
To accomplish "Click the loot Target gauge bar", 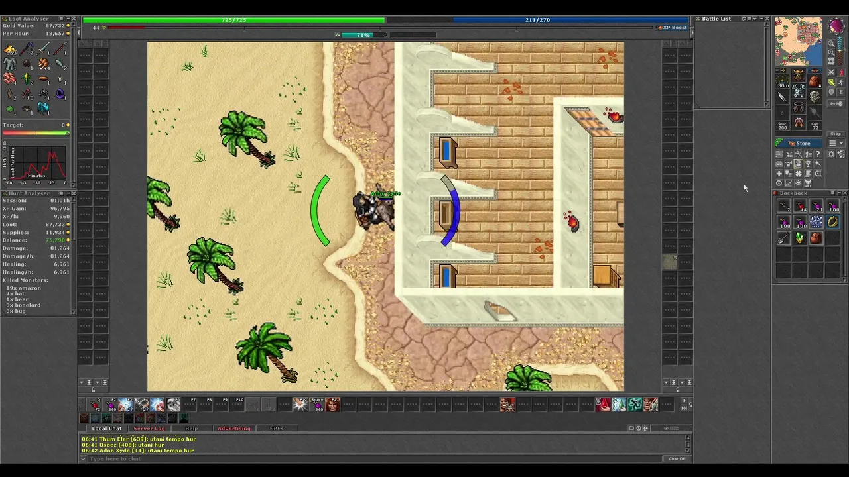I will click(x=36, y=132).
